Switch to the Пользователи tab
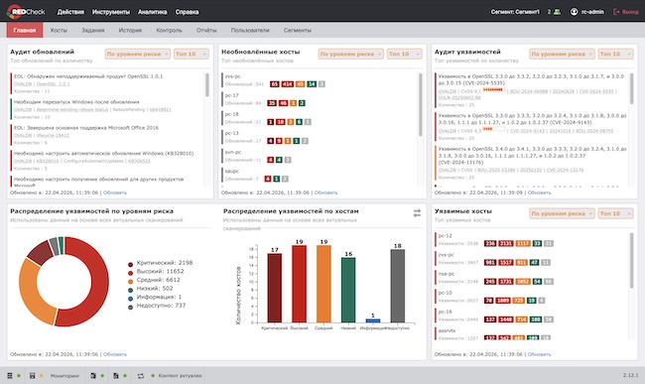This screenshot has width=645, height=384. (250, 30)
